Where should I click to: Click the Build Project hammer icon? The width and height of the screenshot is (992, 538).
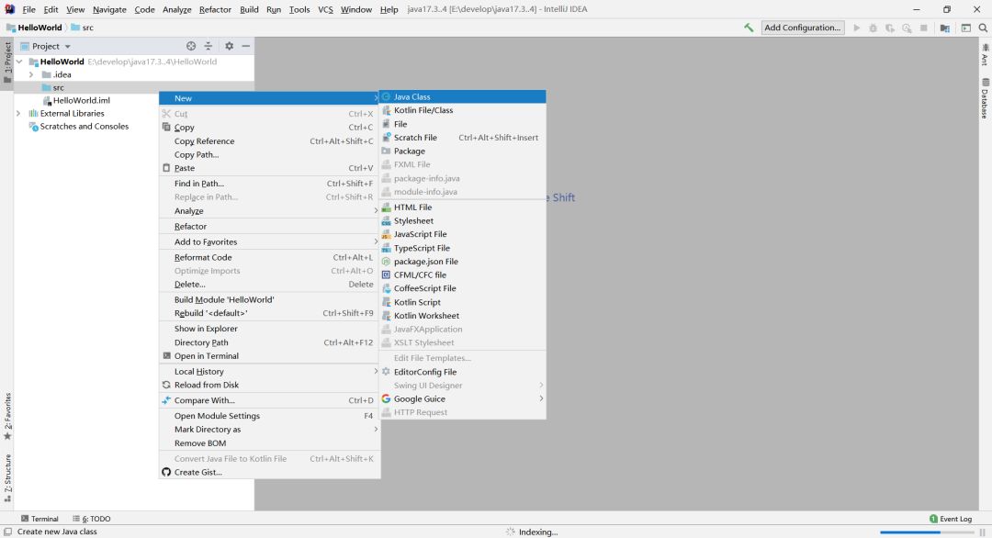tap(749, 28)
